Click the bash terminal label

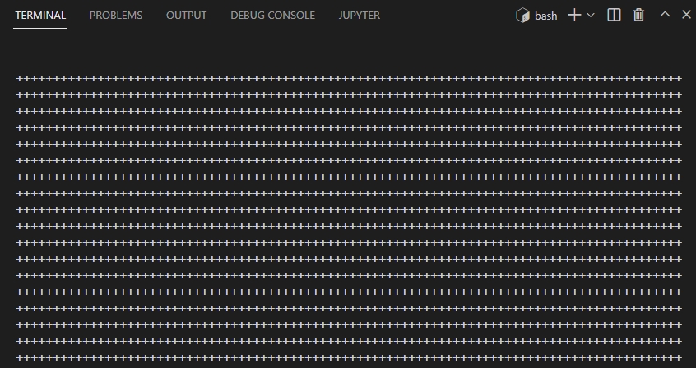(x=545, y=16)
